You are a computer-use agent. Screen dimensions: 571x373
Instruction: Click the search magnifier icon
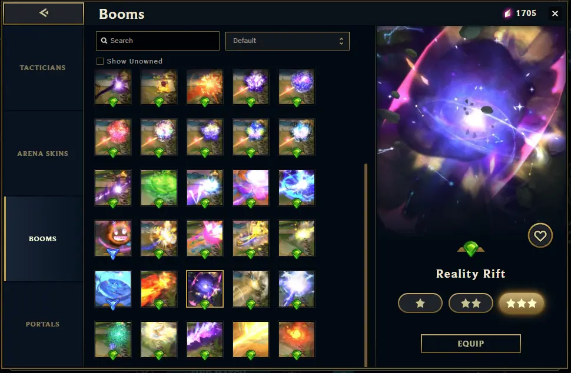pyautogui.click(x=104, y=41)
